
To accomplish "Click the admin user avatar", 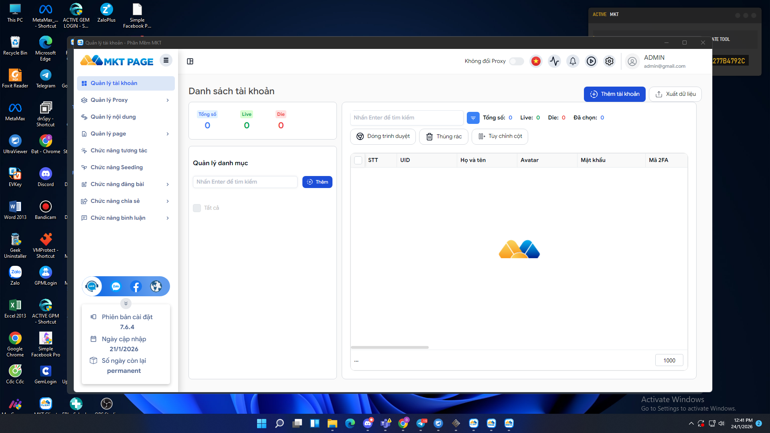I will (x=632, y=61).
